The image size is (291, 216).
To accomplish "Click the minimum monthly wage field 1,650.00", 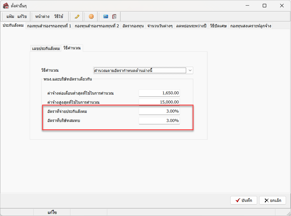I will tap(159, 93).
